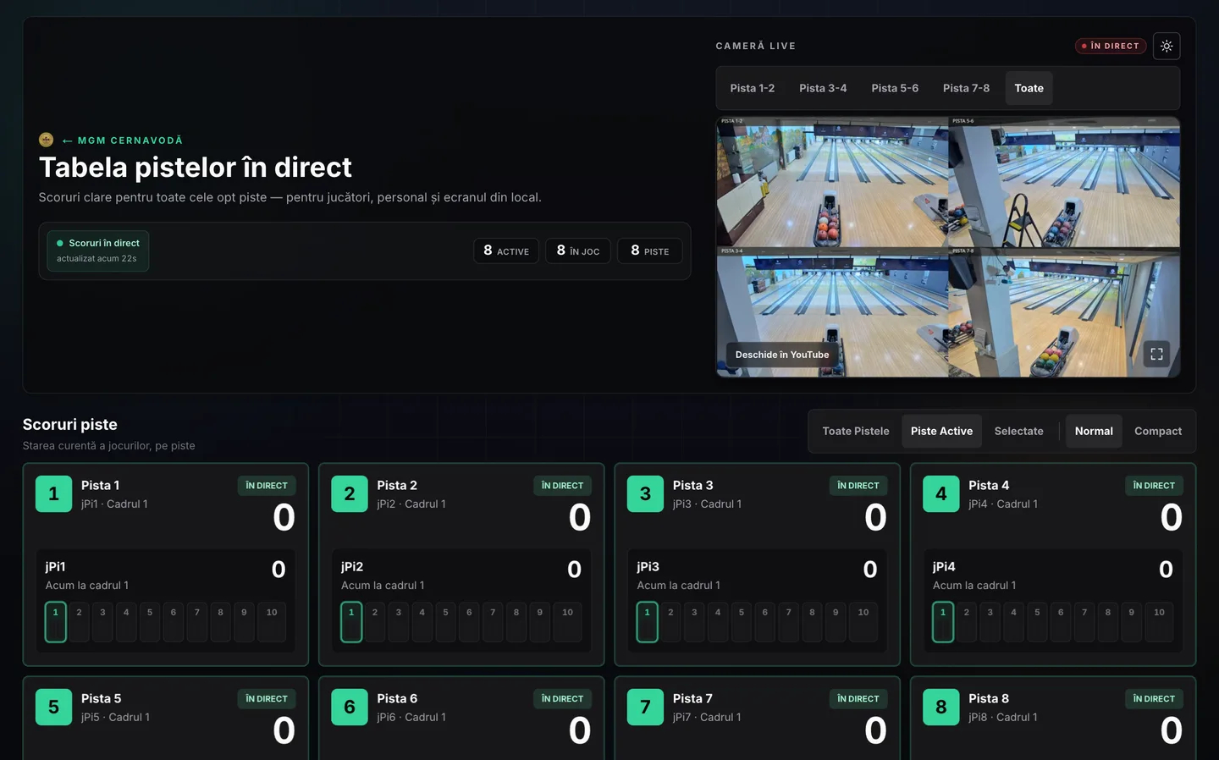
Task: Click jPi8 · Cadrul 1 subtitle
Action: [1003, 717]
